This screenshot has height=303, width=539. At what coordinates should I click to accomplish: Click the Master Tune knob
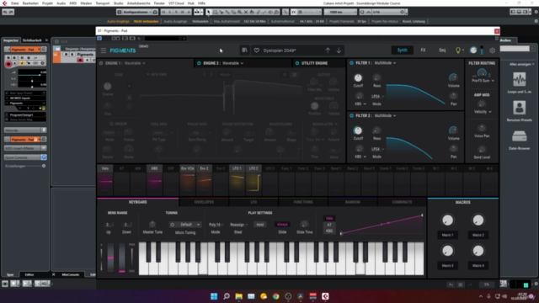[152, 224]
